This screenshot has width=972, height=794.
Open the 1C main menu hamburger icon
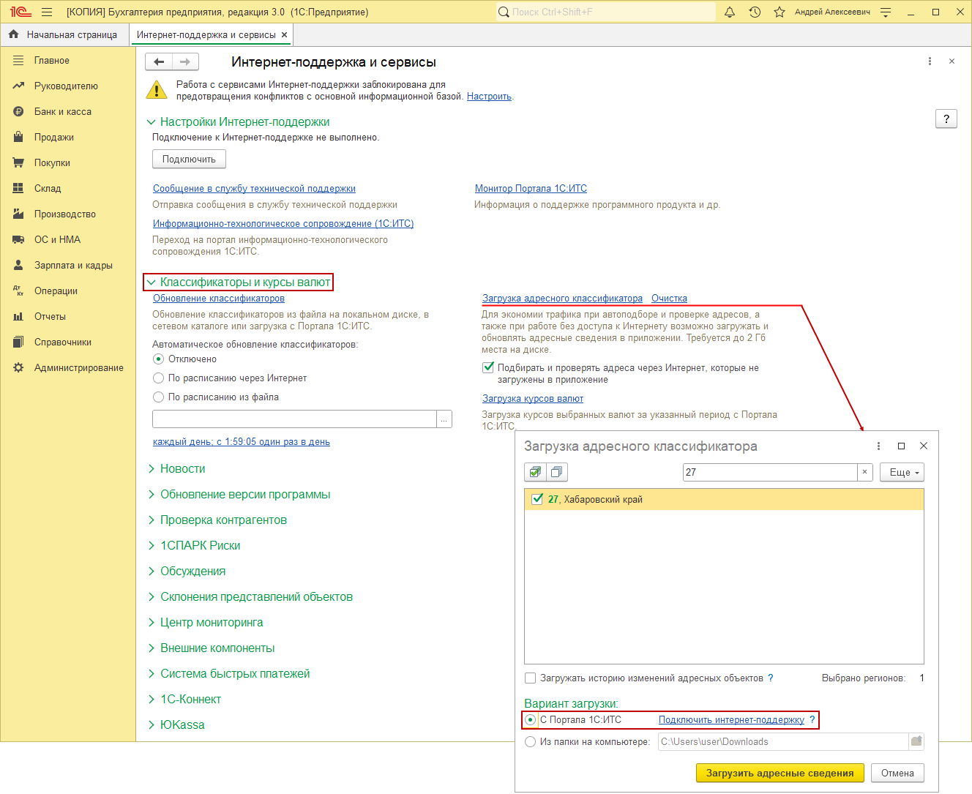pos(47,12)
